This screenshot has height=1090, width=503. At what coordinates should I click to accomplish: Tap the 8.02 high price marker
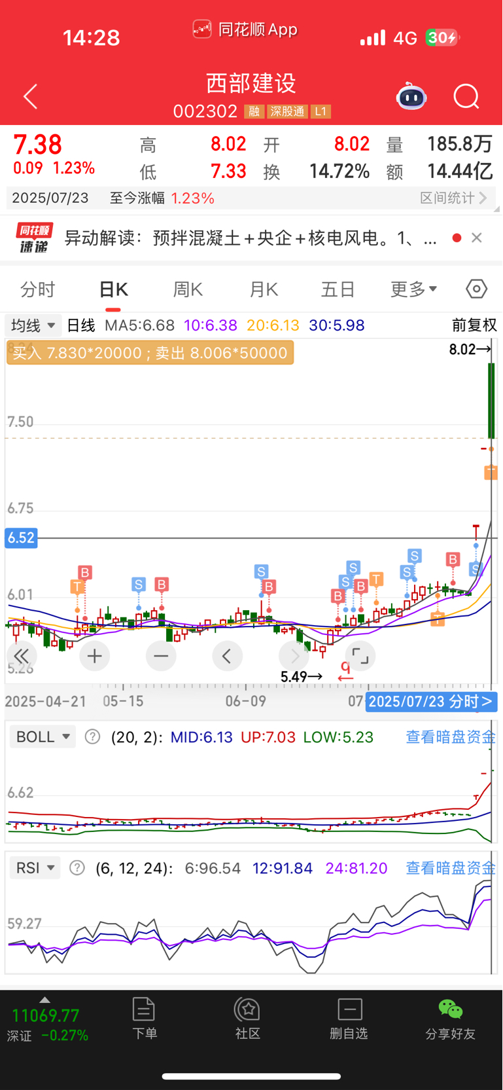470,350
